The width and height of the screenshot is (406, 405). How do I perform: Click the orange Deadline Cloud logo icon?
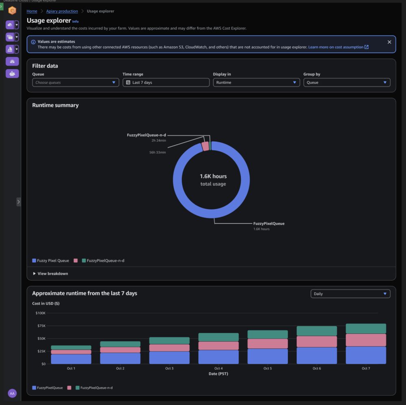[12, 11]
